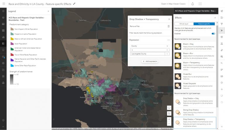Open the layer Properties icon in right toolbar
225x130 pixels.
click(222, 11)
